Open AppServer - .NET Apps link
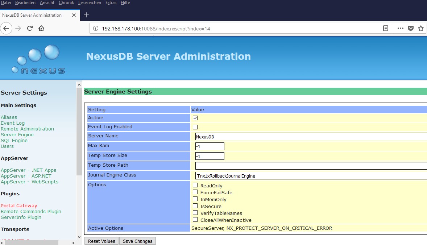The height and width of the screenshot is (245, 427). pyautogui.click(x=28, y=170)
